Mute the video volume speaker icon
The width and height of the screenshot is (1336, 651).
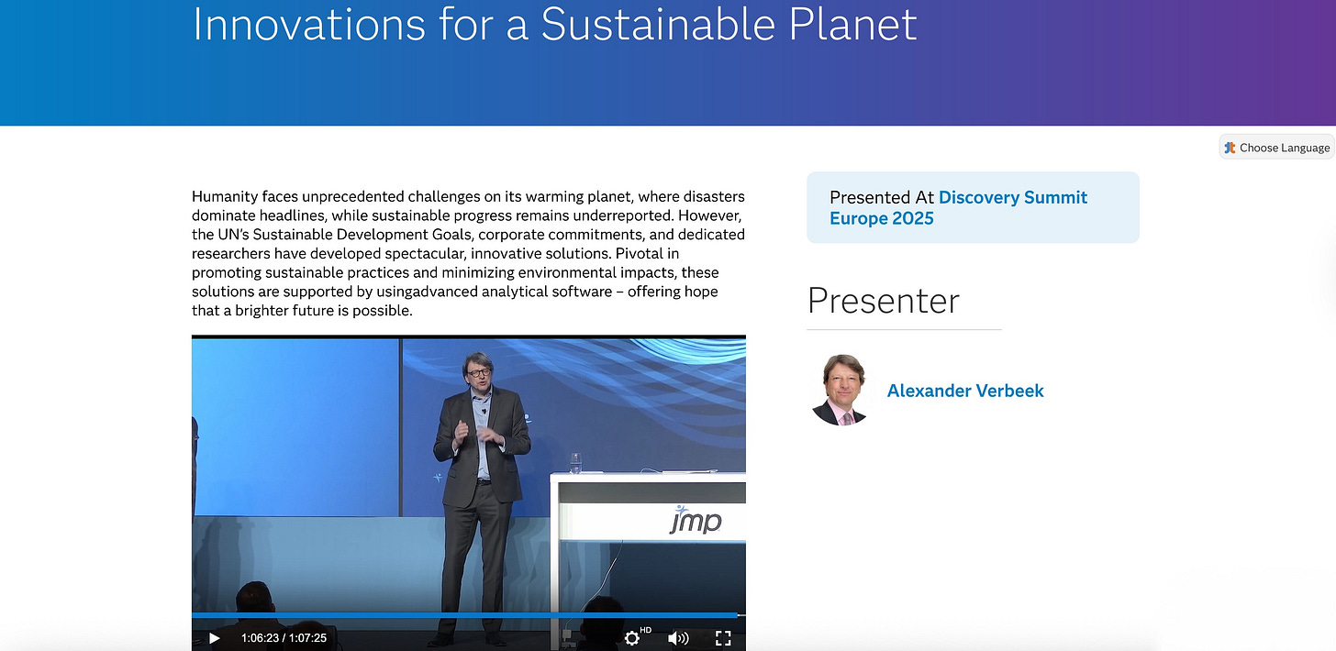pyautogui.click(x=678, y=638)
